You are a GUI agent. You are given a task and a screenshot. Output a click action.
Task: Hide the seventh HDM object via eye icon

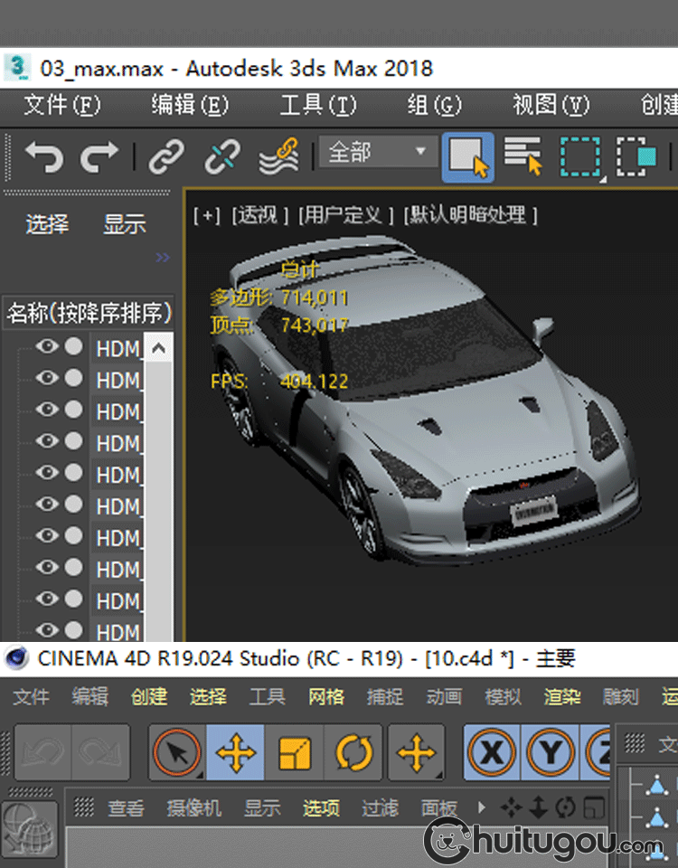click(x=47, y=536)
